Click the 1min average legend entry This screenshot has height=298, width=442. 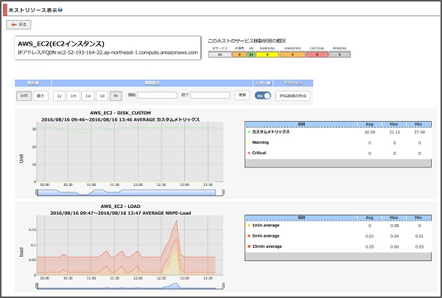point(264,225)
